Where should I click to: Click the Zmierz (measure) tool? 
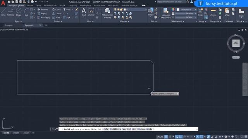click(213, 12)
